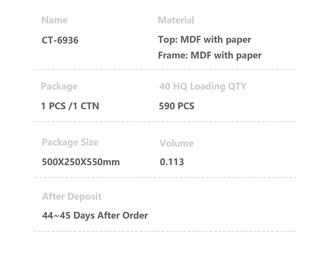Click the 'Package Size' field label
Screen dimensions: 329x263
70,142
